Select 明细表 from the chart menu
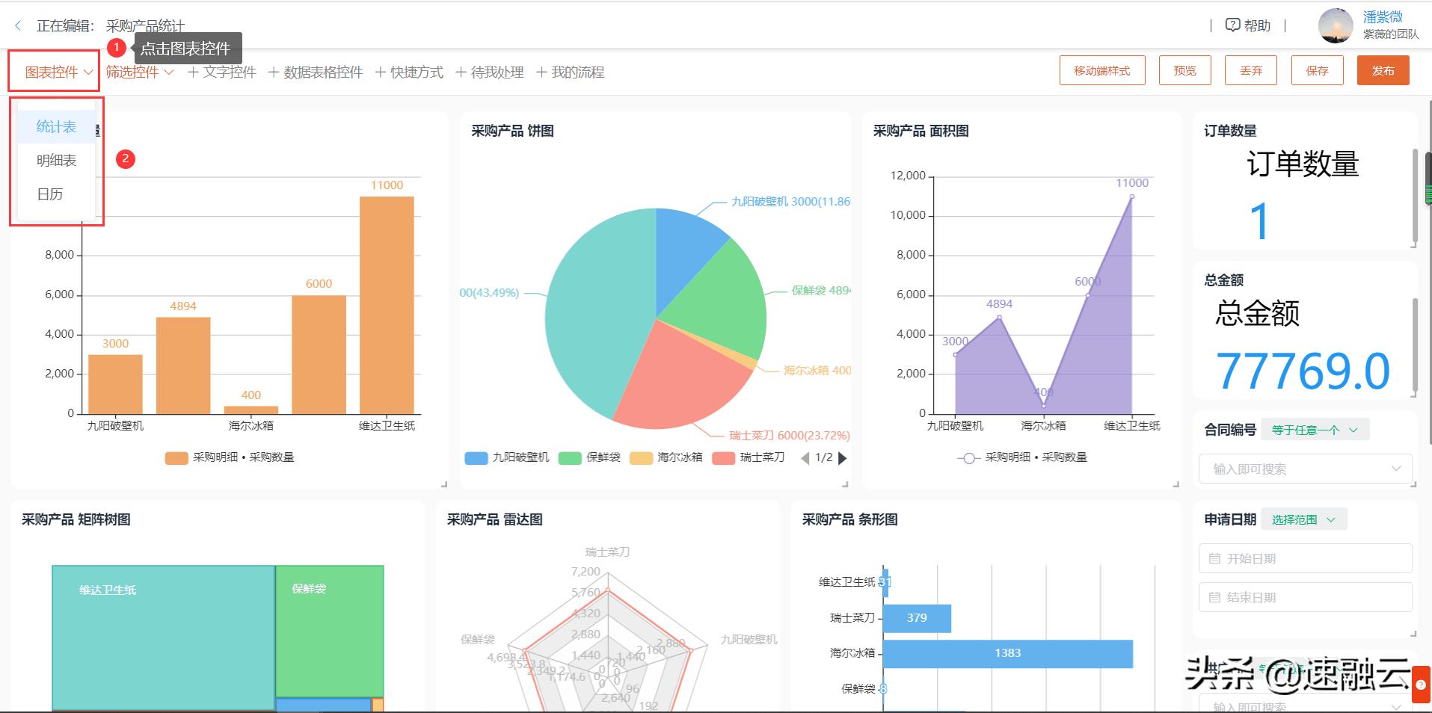This screenshot has width=1432, height=713. pos(56,160)
